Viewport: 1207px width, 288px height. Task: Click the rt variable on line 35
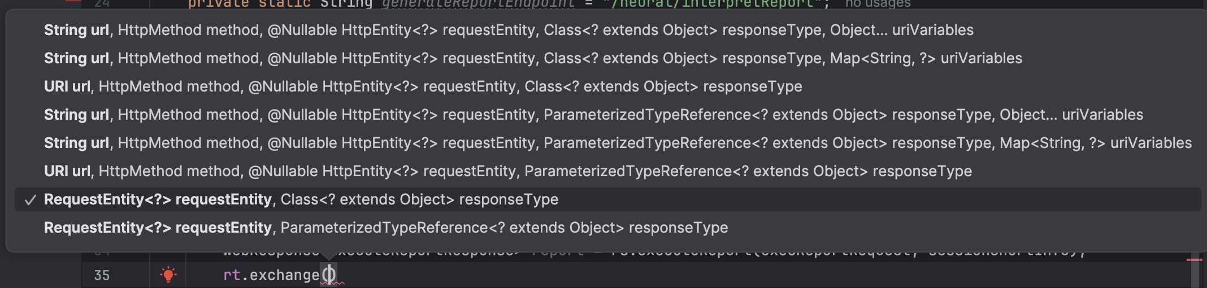click(x=232, y=275)
